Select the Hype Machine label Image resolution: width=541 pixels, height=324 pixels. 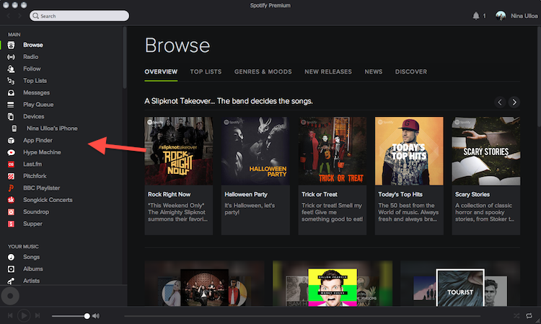42,152
